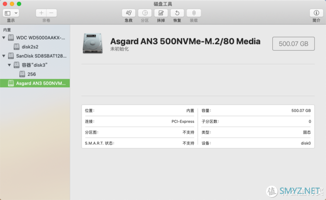Click the Partition (分区) toolbar icon
The height and width of the screenshot is (200, 326).
[x=145, y=13]
